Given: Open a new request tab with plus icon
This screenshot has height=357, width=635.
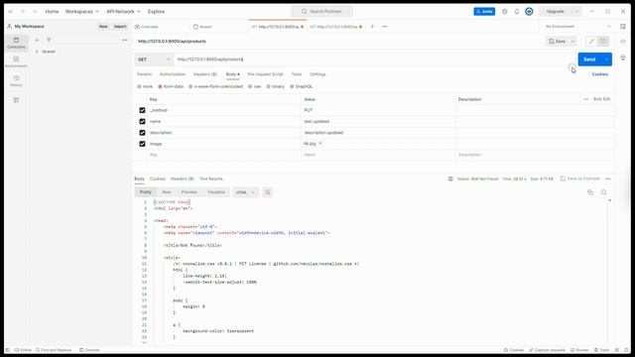Looking at the screenshot, I should [x=372, y=27].
